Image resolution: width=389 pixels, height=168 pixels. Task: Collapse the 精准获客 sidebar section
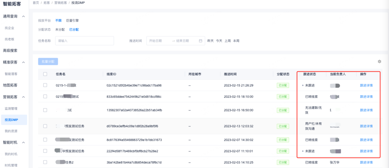pyautogui.click(x=24, y=62)
